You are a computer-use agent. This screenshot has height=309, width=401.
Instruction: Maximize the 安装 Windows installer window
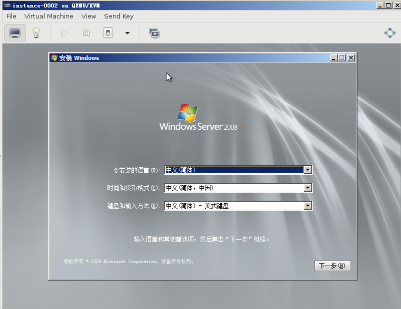click(342, 58)
